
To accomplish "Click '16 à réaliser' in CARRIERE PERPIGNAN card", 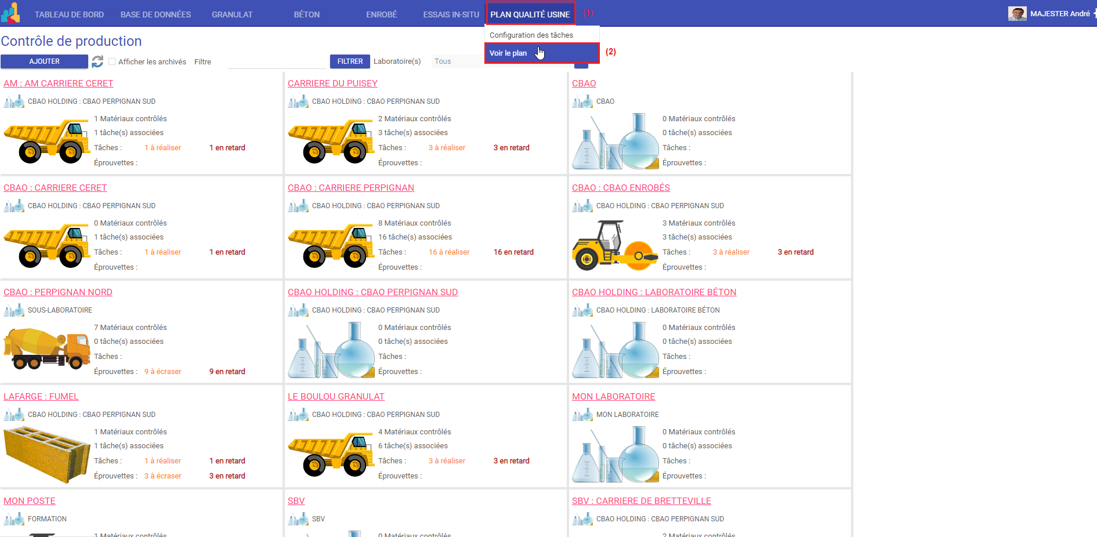I will (449, 252).
